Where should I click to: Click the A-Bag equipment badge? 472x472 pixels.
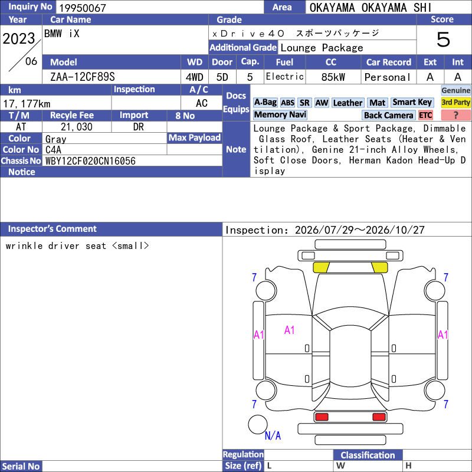coord(265,103)
